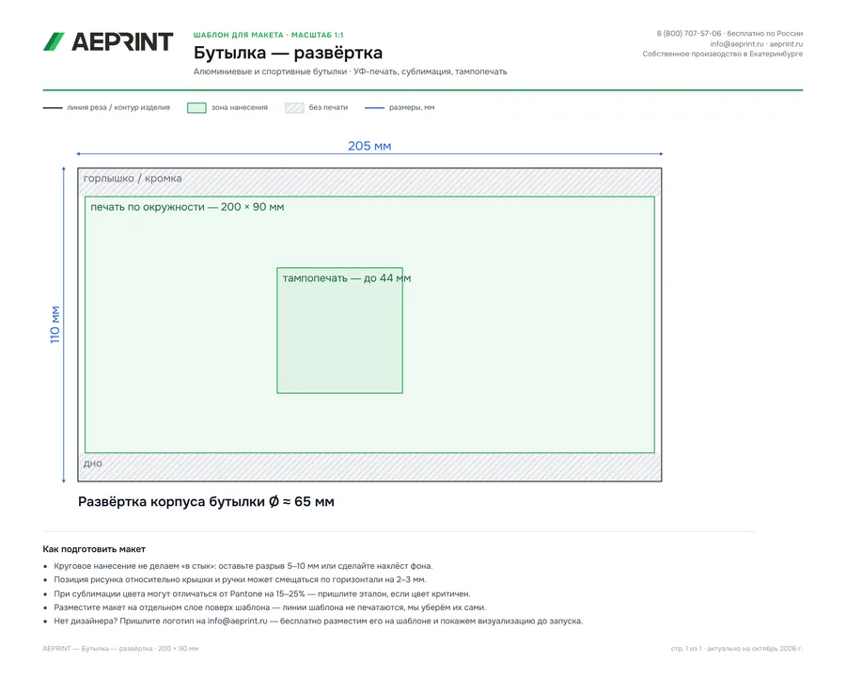Click the 'размеры, мм' legend label

(x=412, y=107)
